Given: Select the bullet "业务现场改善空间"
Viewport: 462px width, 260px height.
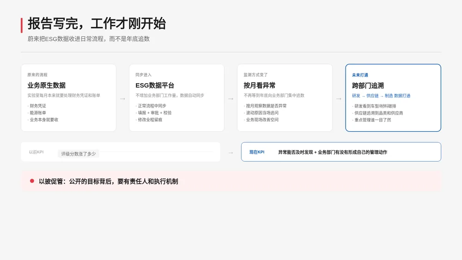Looking at the screenshot, I should (x=262, y=120).
